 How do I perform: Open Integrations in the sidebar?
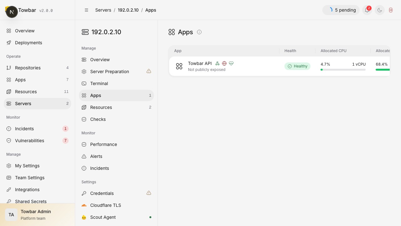point(37,190)
